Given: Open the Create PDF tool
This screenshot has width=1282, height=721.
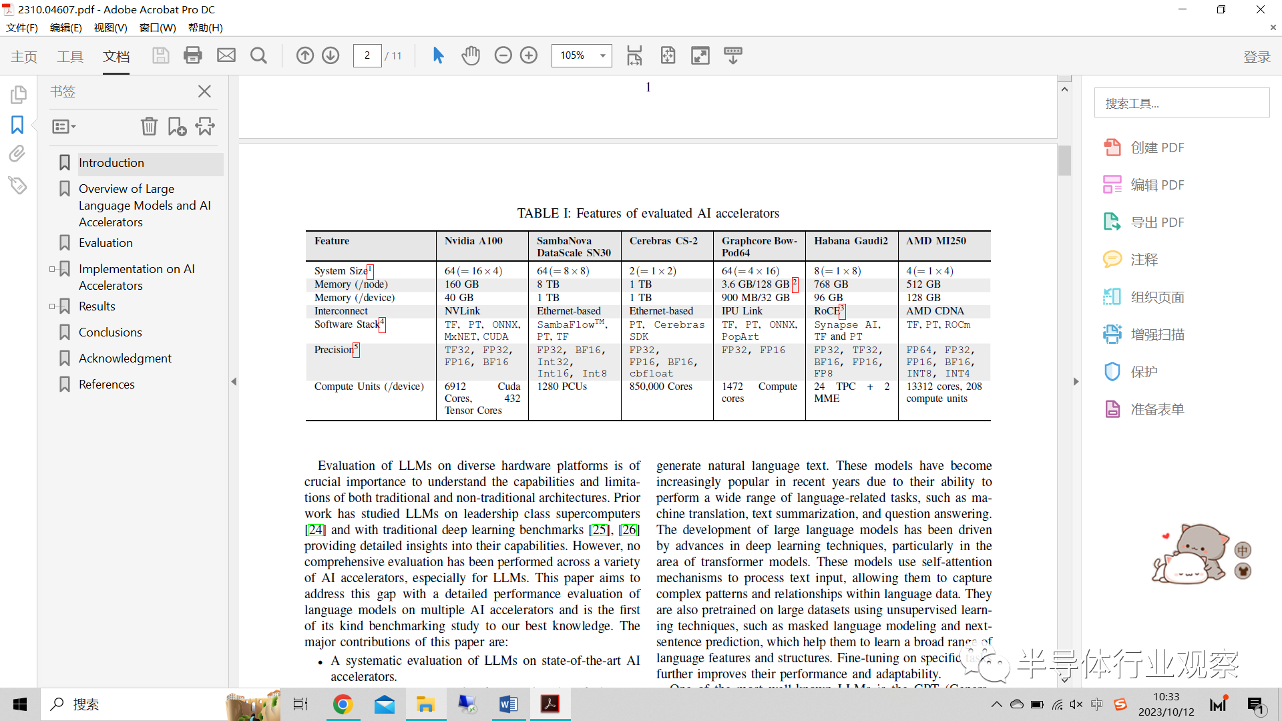Looking at the screenshot, I should (x=1144, y=148).
